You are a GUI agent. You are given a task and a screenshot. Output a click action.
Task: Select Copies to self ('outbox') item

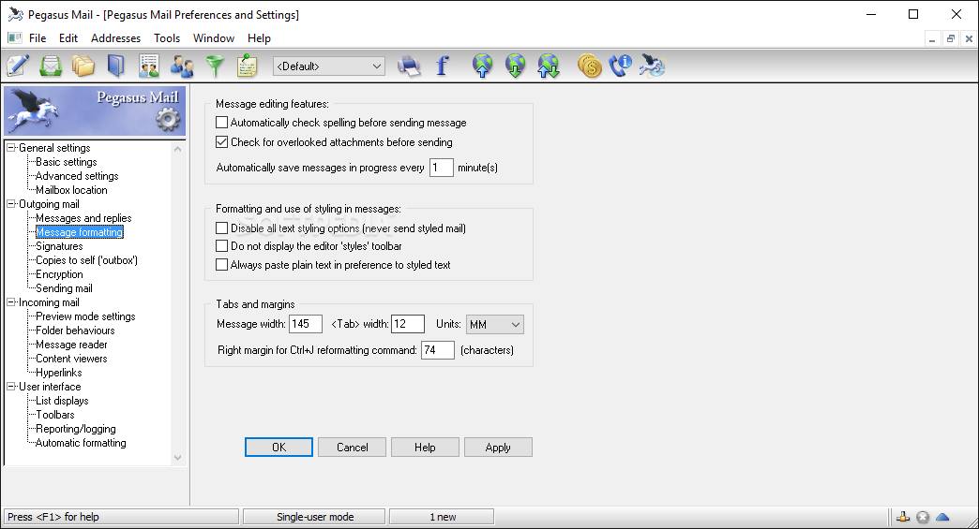(x=87, y=260)
